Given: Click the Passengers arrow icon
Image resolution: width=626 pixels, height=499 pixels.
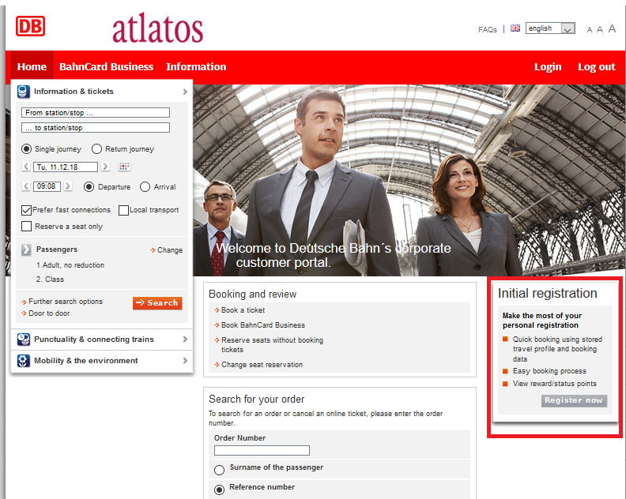Looking at the screenshot, I should click(x=26, y=249).
